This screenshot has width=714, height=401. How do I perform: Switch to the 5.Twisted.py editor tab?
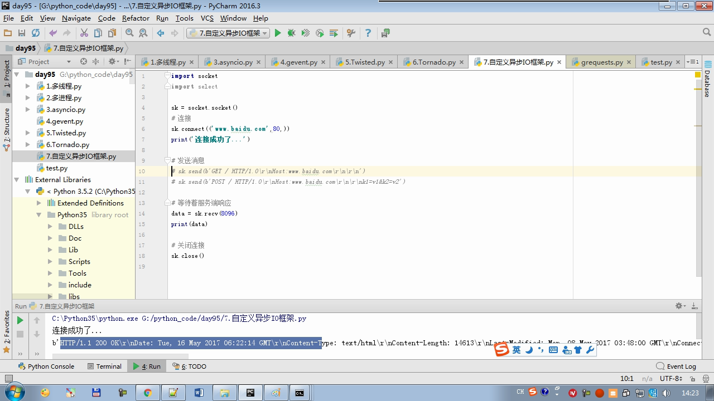coord(365,62)
